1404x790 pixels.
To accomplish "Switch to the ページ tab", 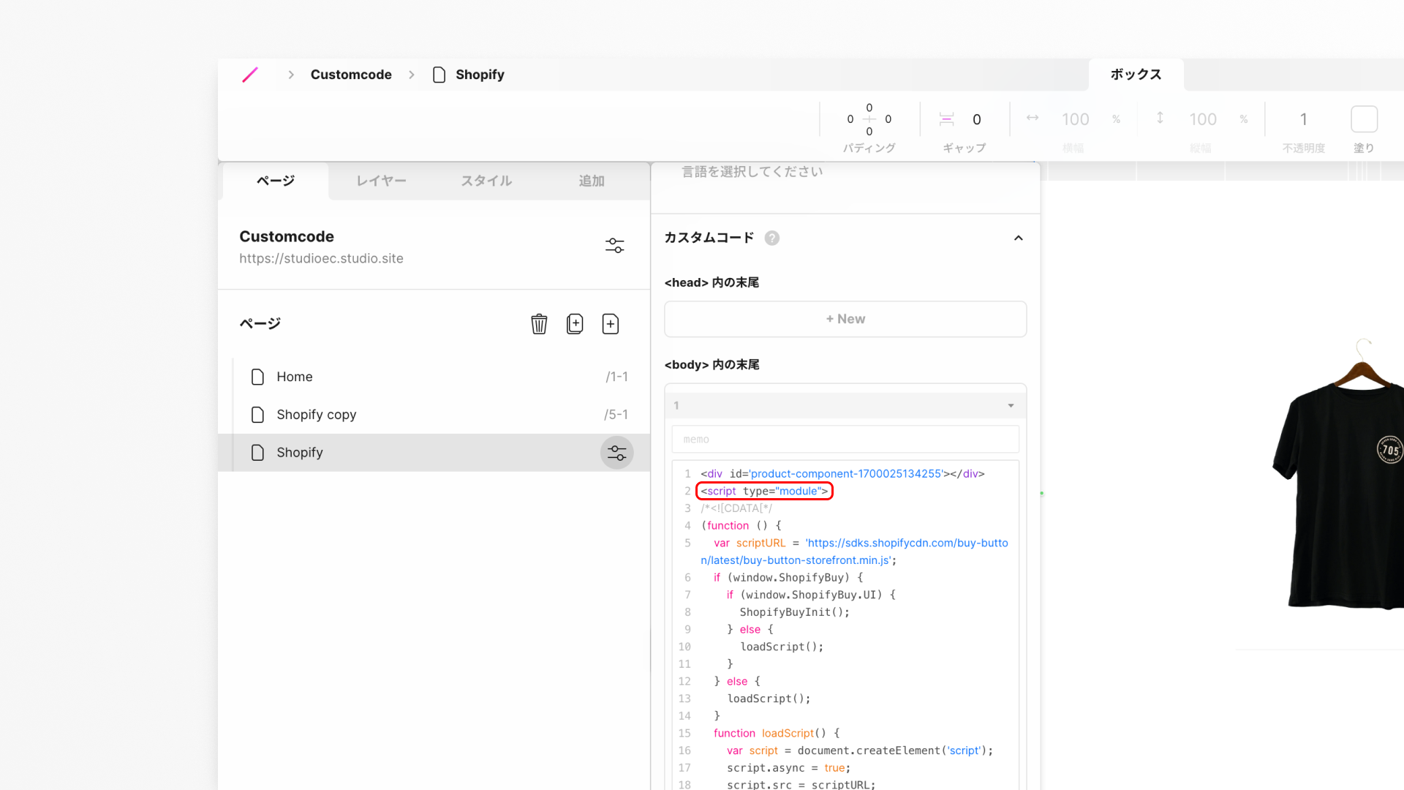I will click(x=276, y=181).
